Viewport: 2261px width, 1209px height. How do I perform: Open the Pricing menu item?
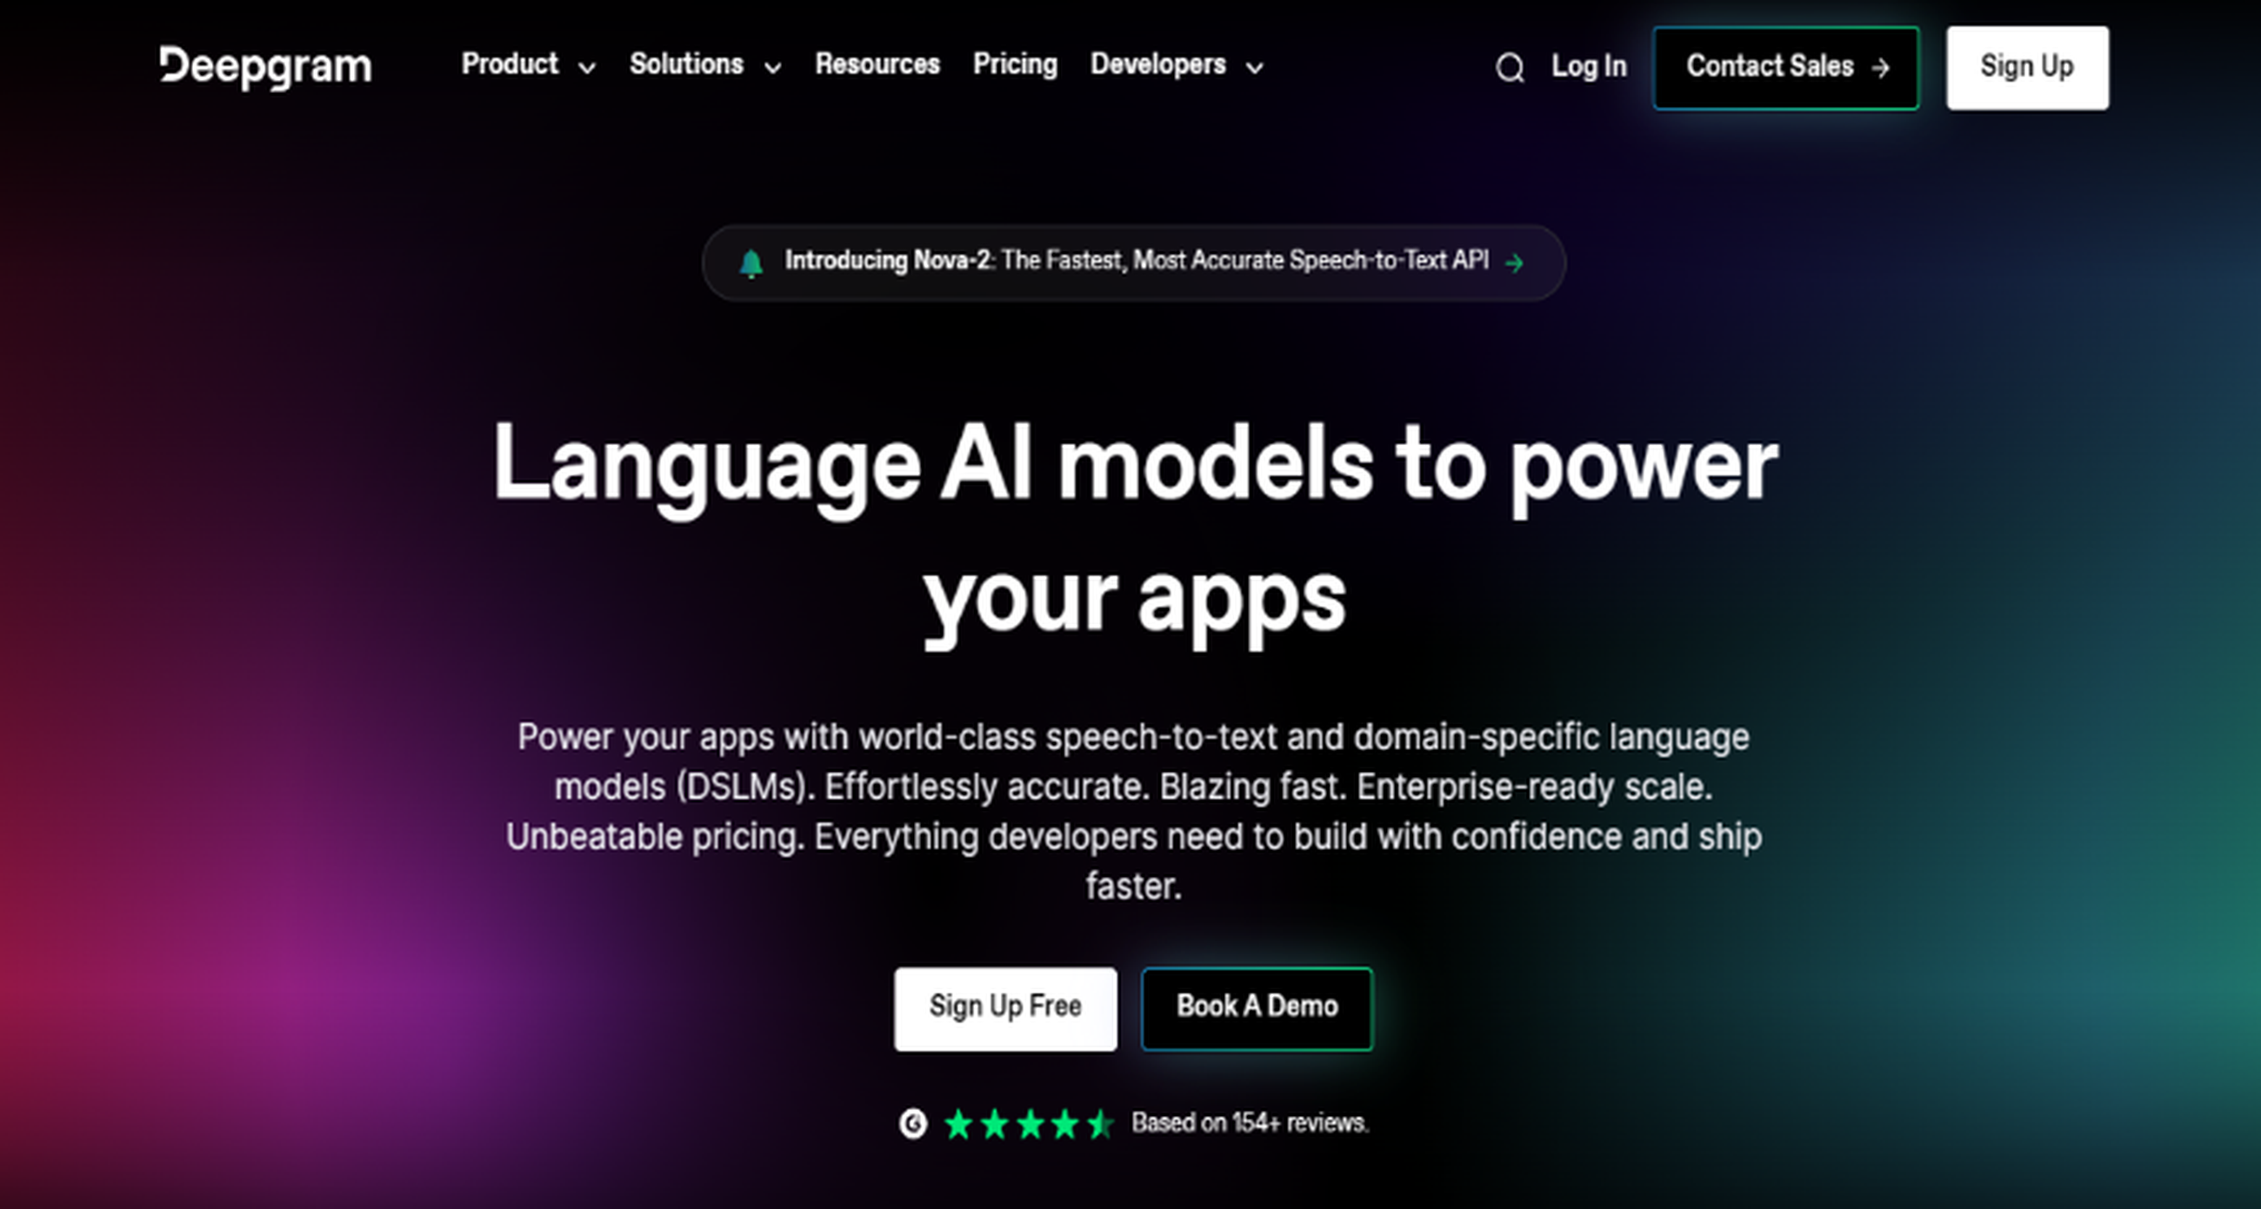click(1012, 66)
